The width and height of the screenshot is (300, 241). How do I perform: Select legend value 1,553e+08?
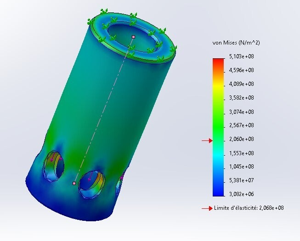(x=242, y=153)
